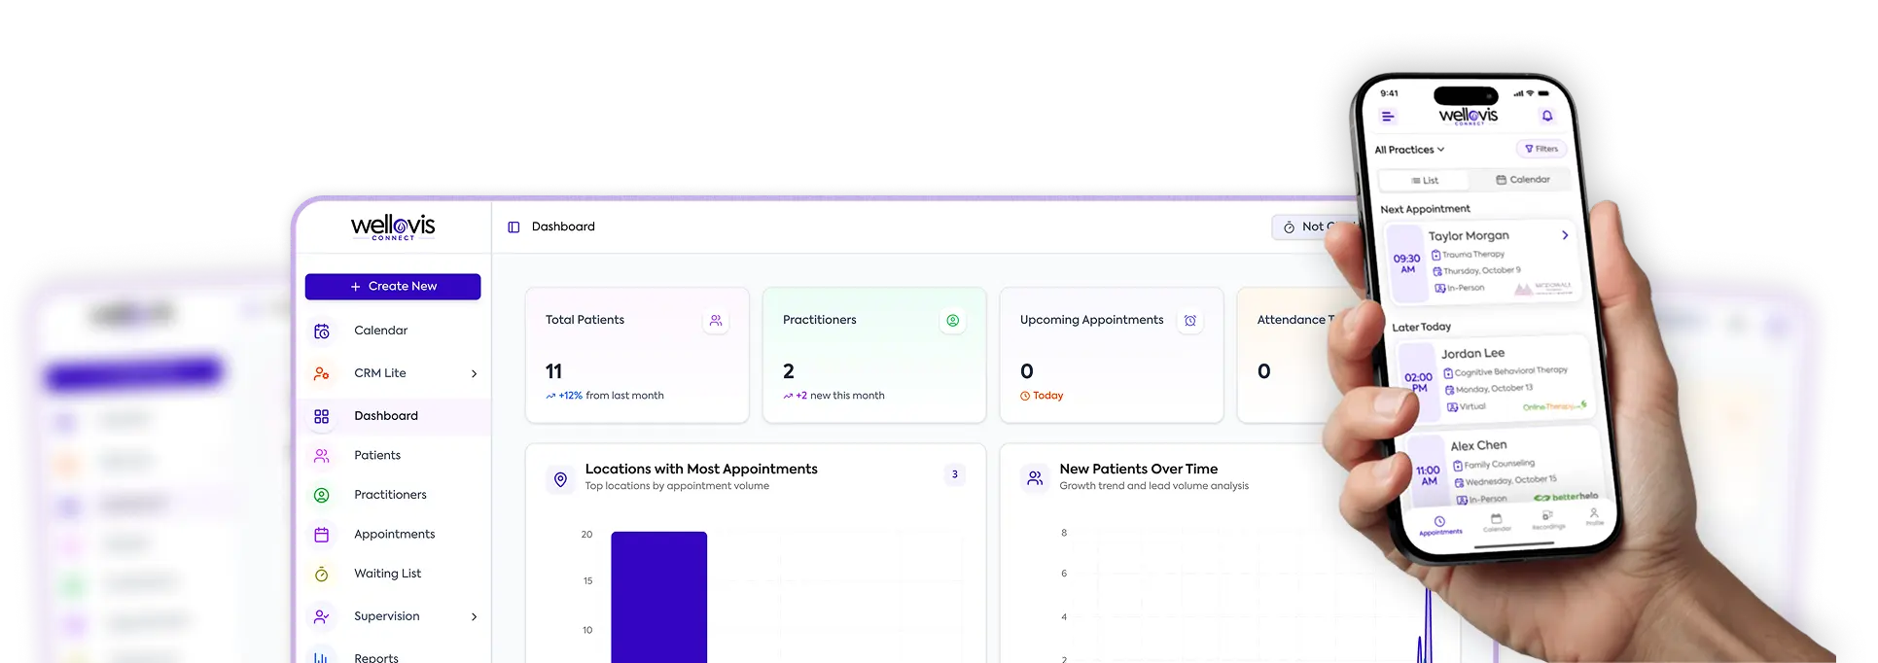The image size is (1878, 663).
Task: Click the Upcoming Appointments alarm icon
Action: pyautogui.click(x=1190, y=321)
